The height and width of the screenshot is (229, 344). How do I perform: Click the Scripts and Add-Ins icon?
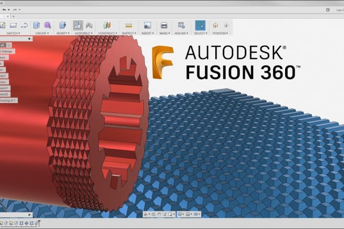tap(181, 26)
